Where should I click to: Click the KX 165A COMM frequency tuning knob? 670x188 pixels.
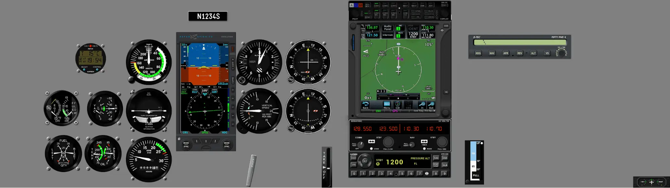388,142
